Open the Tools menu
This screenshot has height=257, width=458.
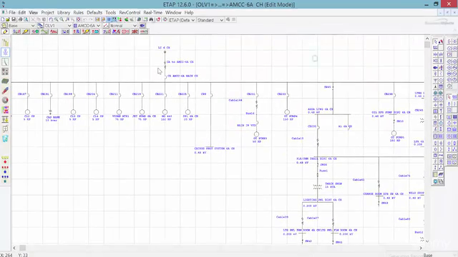click(110, 13)
